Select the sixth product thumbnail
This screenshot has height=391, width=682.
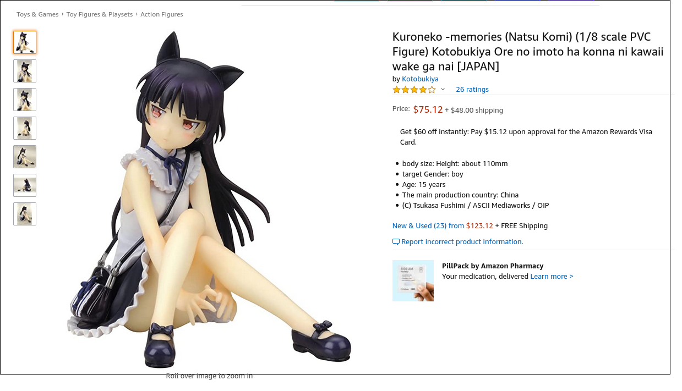[25, 185]
